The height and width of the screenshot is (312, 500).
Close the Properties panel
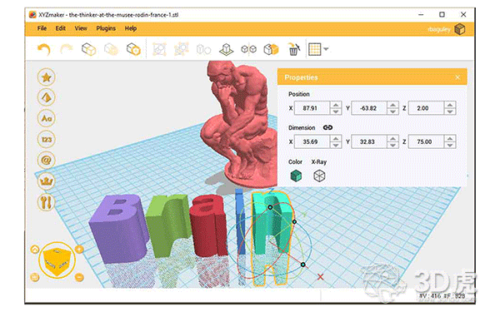pos(457,77)
